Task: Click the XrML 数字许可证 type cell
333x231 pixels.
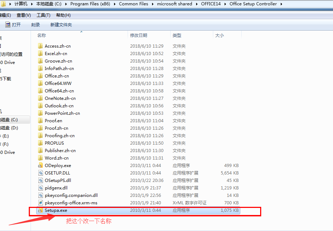Action: click(189, 203)
